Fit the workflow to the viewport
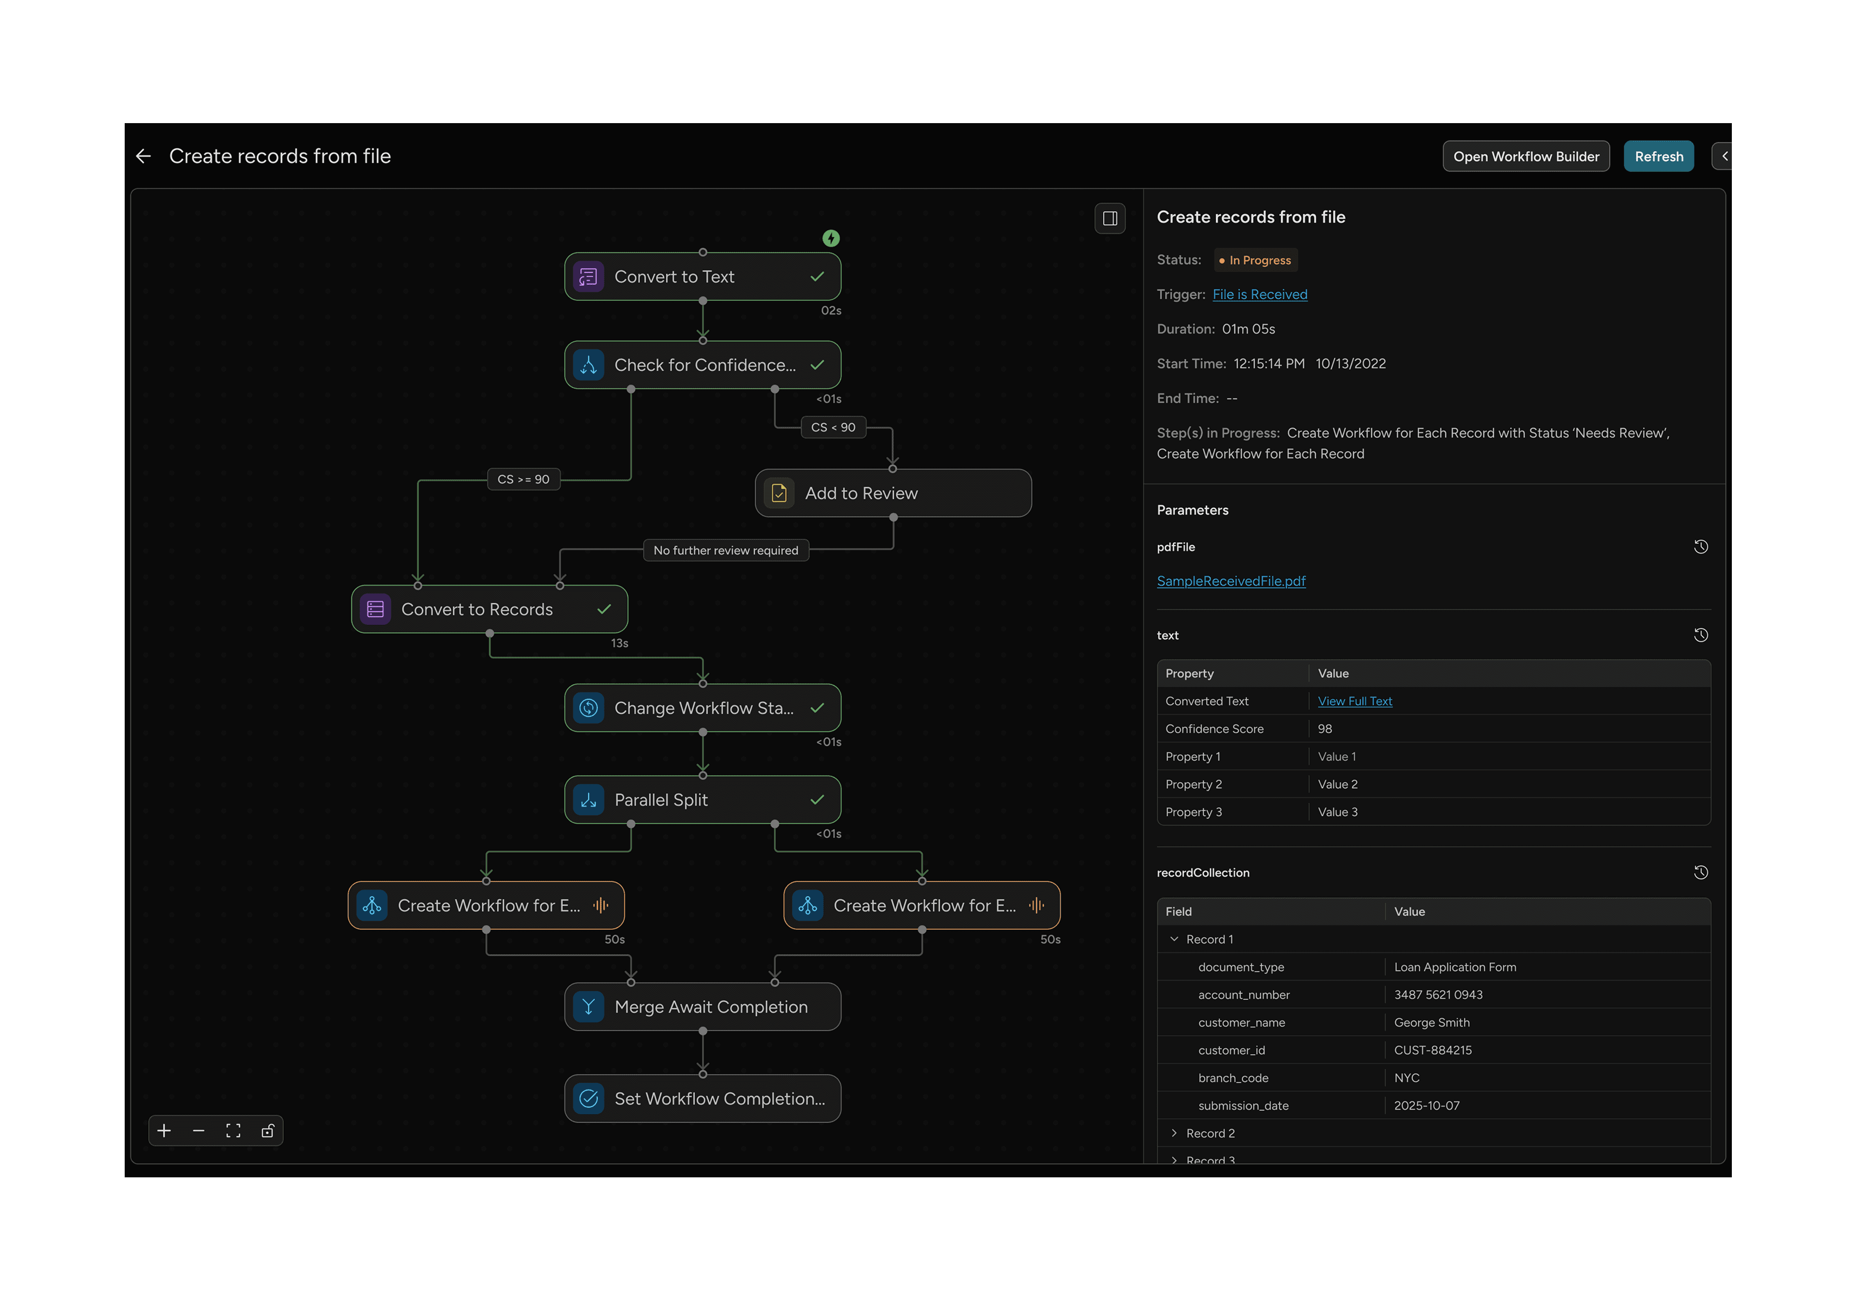Image resolution: width=1855 pixels, height=1302 pixels. tap(233, 1131)
